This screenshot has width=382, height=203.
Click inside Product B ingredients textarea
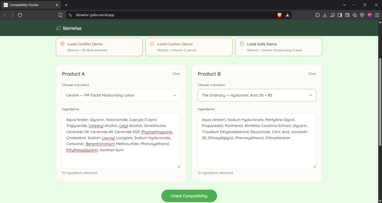click(257, 141)
